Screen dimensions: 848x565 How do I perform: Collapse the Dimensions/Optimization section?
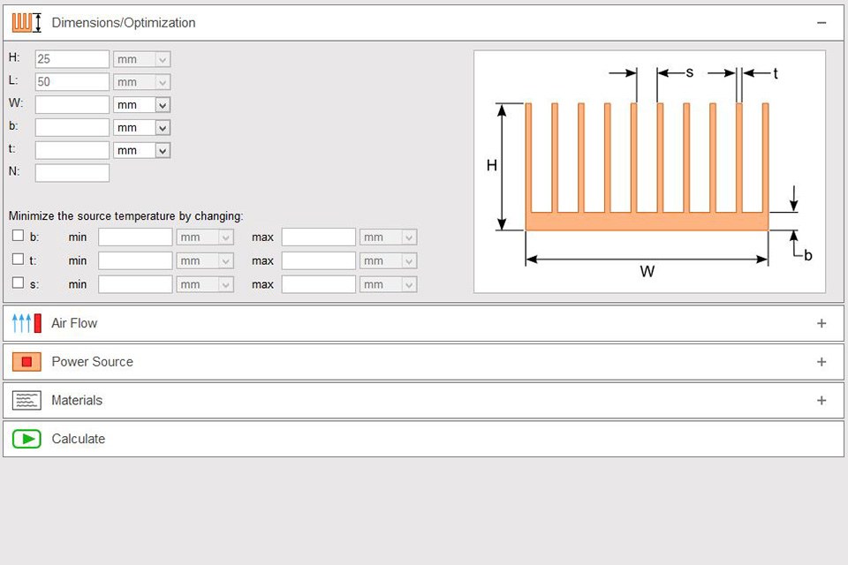pyautogui.click(x=821, y=23)
